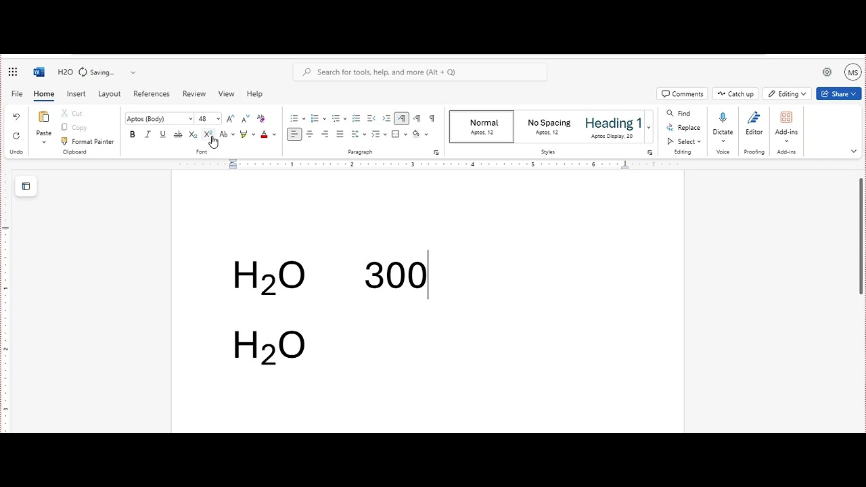Toggle left-to-right text direction
Screen dimensions: 866x487
pos(401,118)
